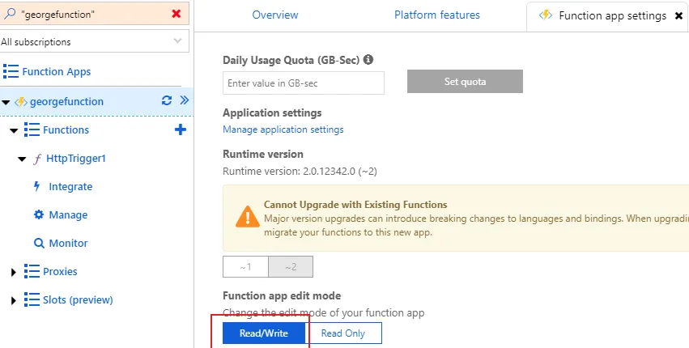Click the double-chevron icon beside georgefunction
This screenshot has width=689, height=348.
[x=184, y=101]
